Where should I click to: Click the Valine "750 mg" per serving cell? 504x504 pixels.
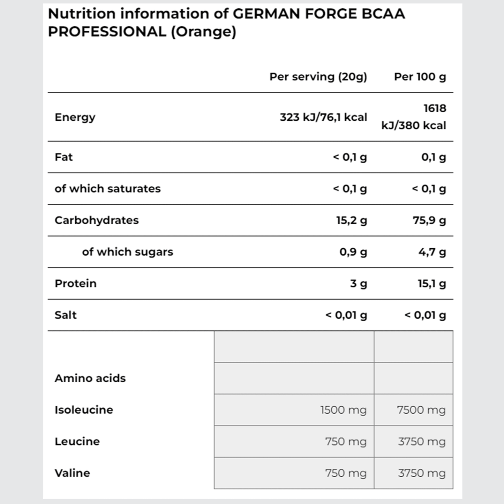tap(346, 473)
